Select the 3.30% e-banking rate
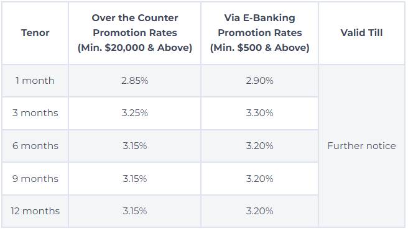Screen dimensions: 408x231 [x=260, y=113]
